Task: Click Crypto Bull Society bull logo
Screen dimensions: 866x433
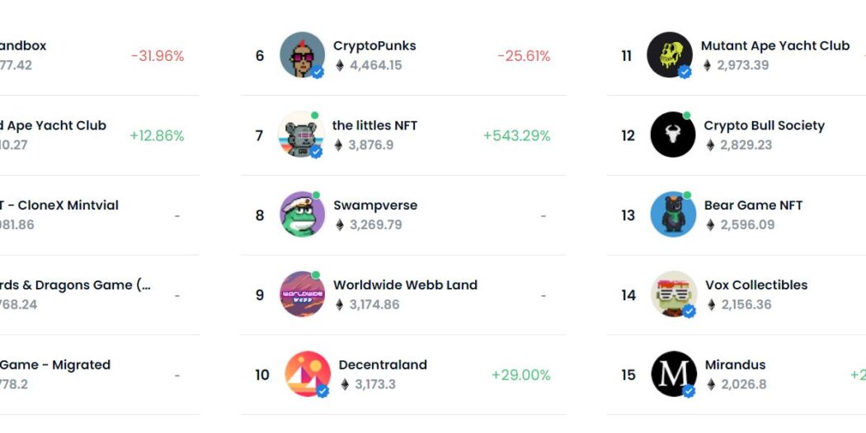Action: click(x=673, y=134)
